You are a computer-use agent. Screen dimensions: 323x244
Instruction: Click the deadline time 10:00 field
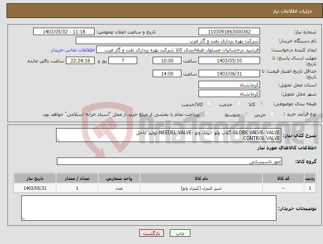(x=167, y=60)
